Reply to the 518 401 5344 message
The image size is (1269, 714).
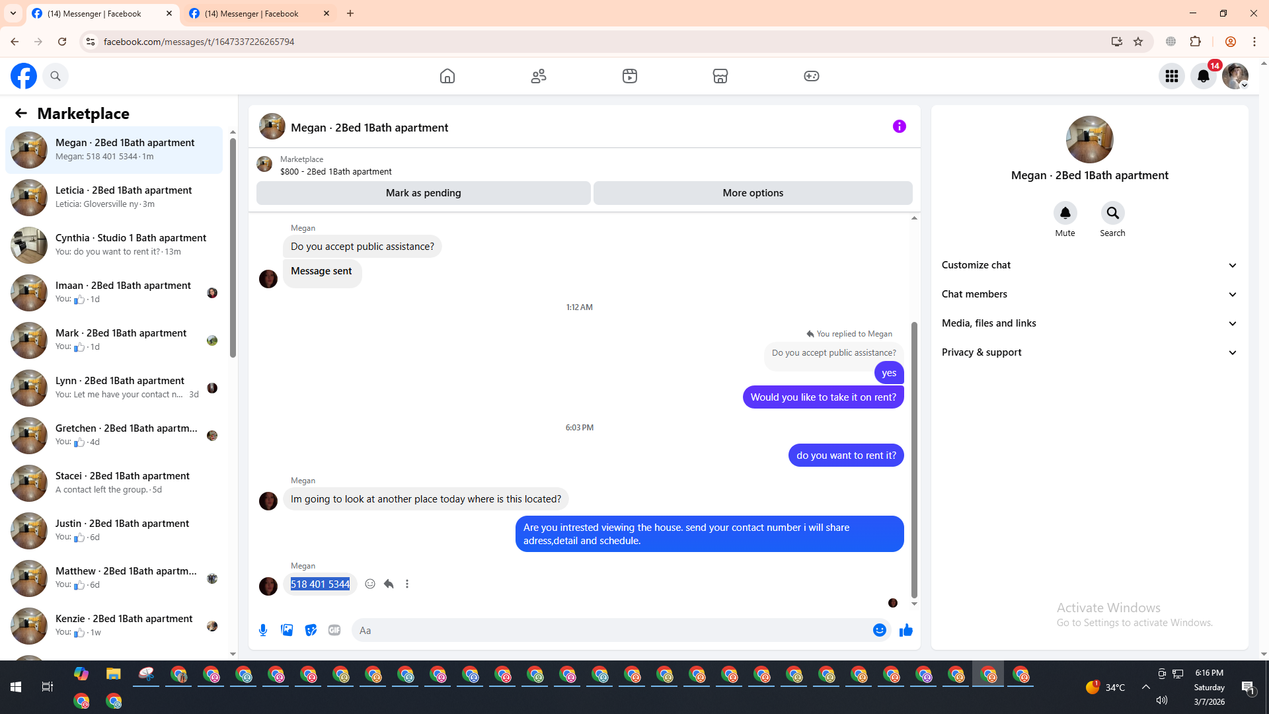pos(389,584)
